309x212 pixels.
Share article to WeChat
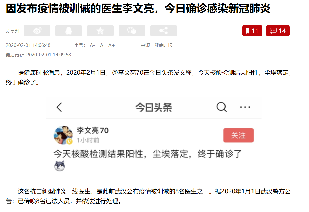[132, 31]
